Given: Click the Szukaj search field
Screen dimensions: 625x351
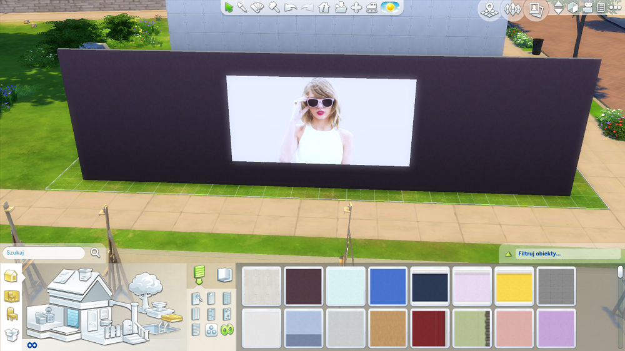Looking at the screenshot, I should point(44,253).
